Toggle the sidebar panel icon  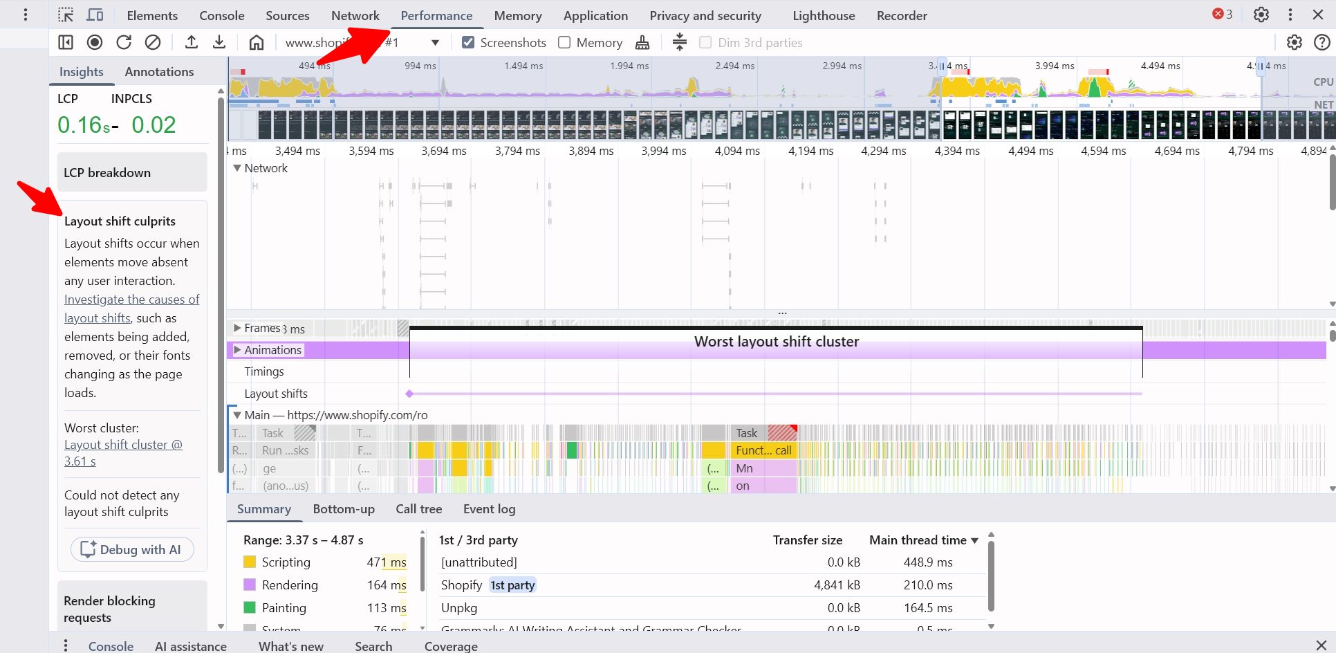point(66,43)
